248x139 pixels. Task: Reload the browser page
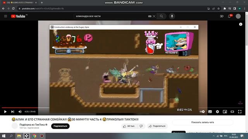[13, 8]
